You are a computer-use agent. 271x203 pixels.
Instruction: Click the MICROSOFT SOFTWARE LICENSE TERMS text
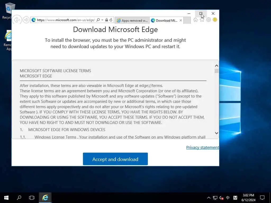(55, 71)
